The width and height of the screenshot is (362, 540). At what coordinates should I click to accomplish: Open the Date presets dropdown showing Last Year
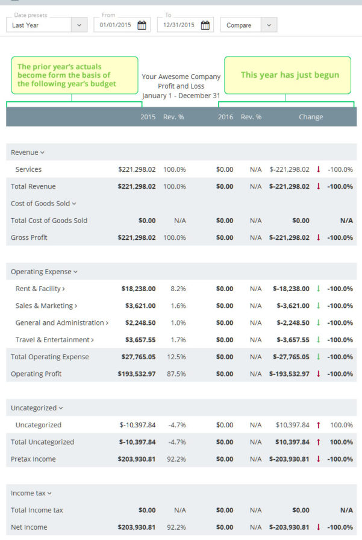pos(77,25)
